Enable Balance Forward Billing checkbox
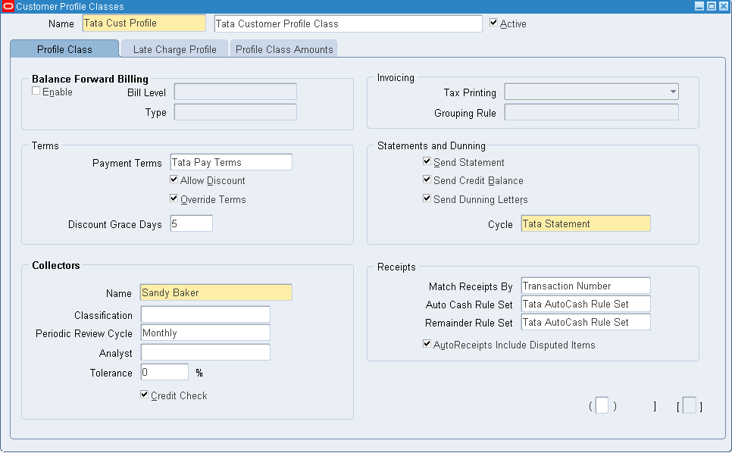 click(36, 91)
